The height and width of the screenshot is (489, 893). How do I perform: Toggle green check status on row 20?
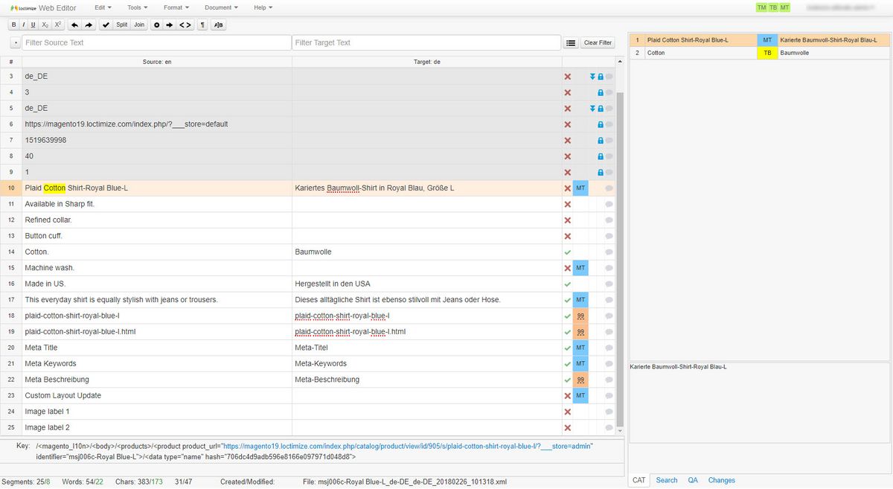(x=568, y=348)
